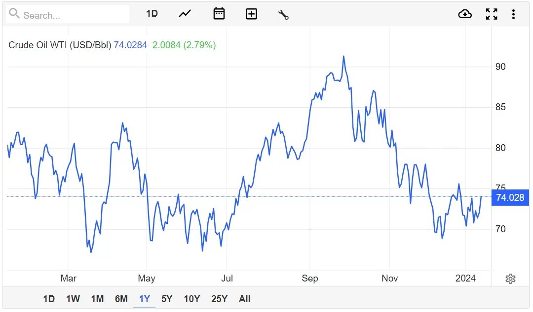Open the three-dot more options menu
Image resolution: width=533 pixels, height=312 pixels.
(513, 14)
